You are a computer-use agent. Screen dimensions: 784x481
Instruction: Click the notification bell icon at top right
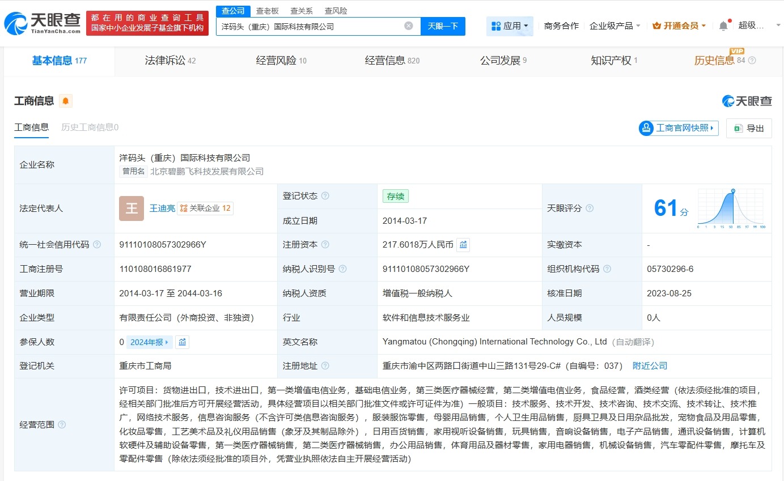pyautogui.click(x=724, y=25)
